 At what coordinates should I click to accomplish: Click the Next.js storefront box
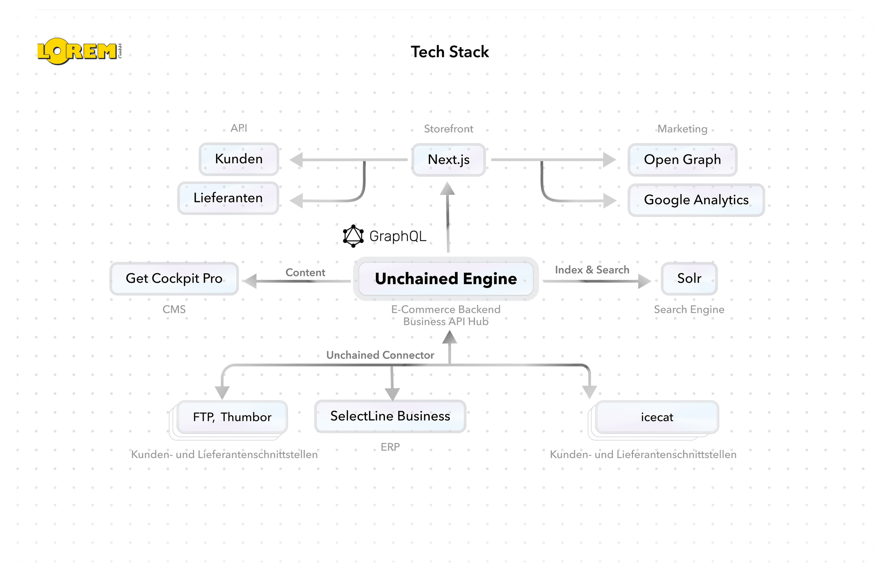tap(449, 159)
